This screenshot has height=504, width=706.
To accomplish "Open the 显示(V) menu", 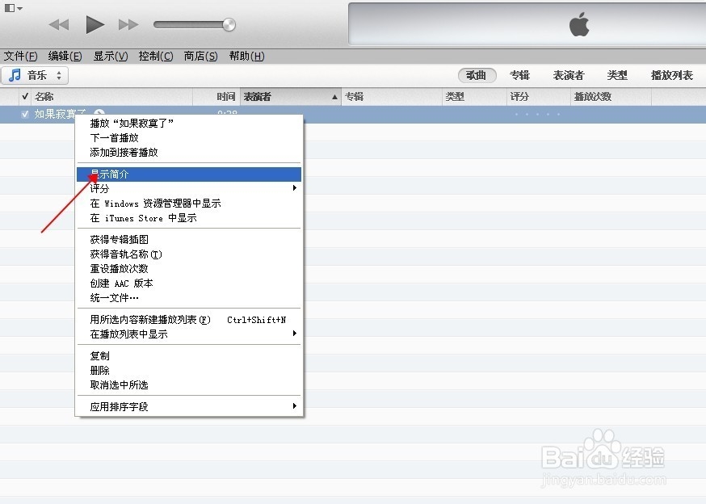I will (x=111, y=57).
